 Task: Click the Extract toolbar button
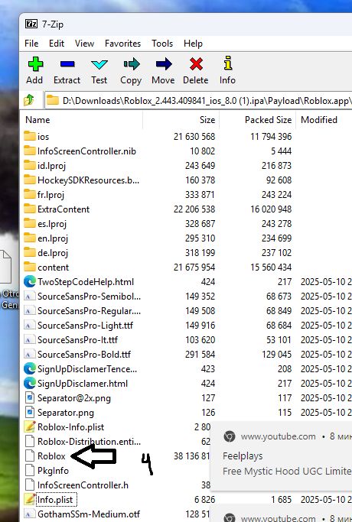[x=67, y=71]
